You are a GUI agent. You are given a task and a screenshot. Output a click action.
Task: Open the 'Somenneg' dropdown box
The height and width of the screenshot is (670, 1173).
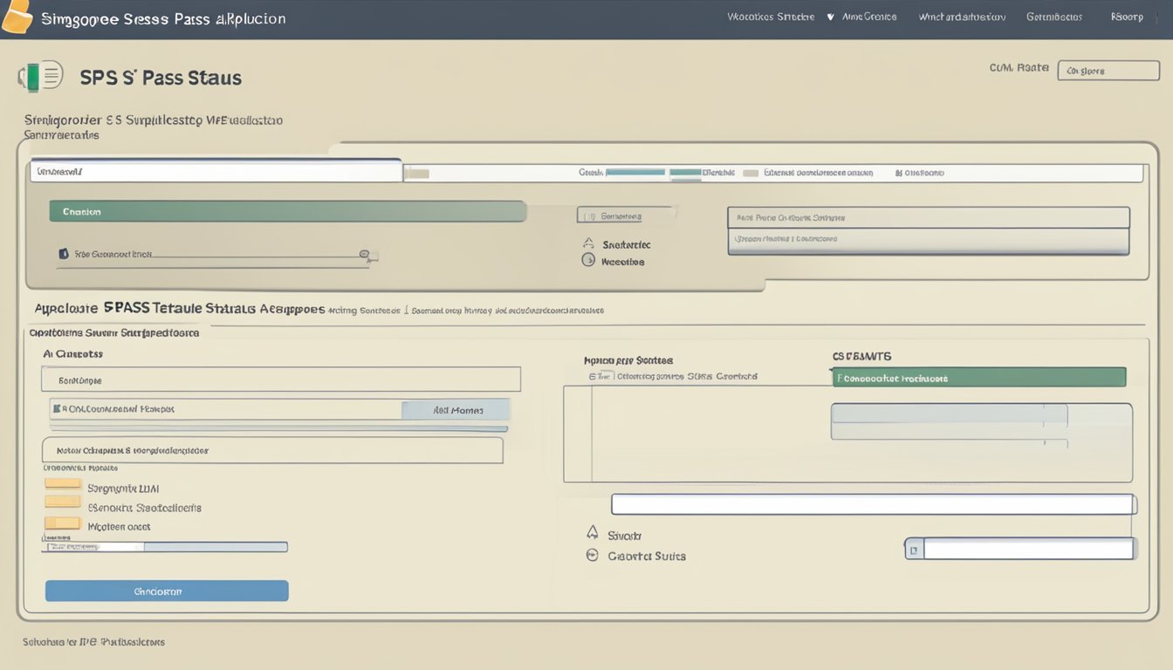pyautogui.click(x=625, y=215)
